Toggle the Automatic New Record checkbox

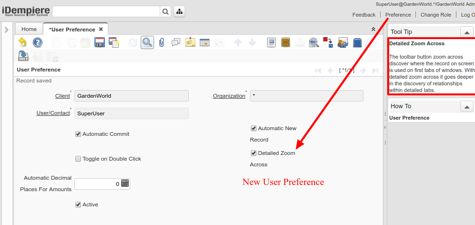tap(254, 128)
